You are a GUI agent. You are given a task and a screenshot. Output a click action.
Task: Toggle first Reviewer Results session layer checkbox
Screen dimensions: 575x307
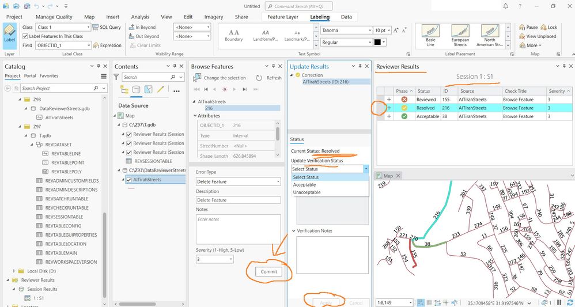128,134
